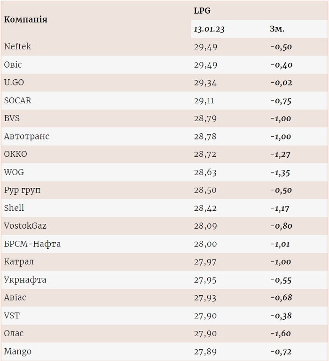This screenshot has height=361, width=329.
Task: Click the SOCAR company name
Action: [x=18, y=100]
